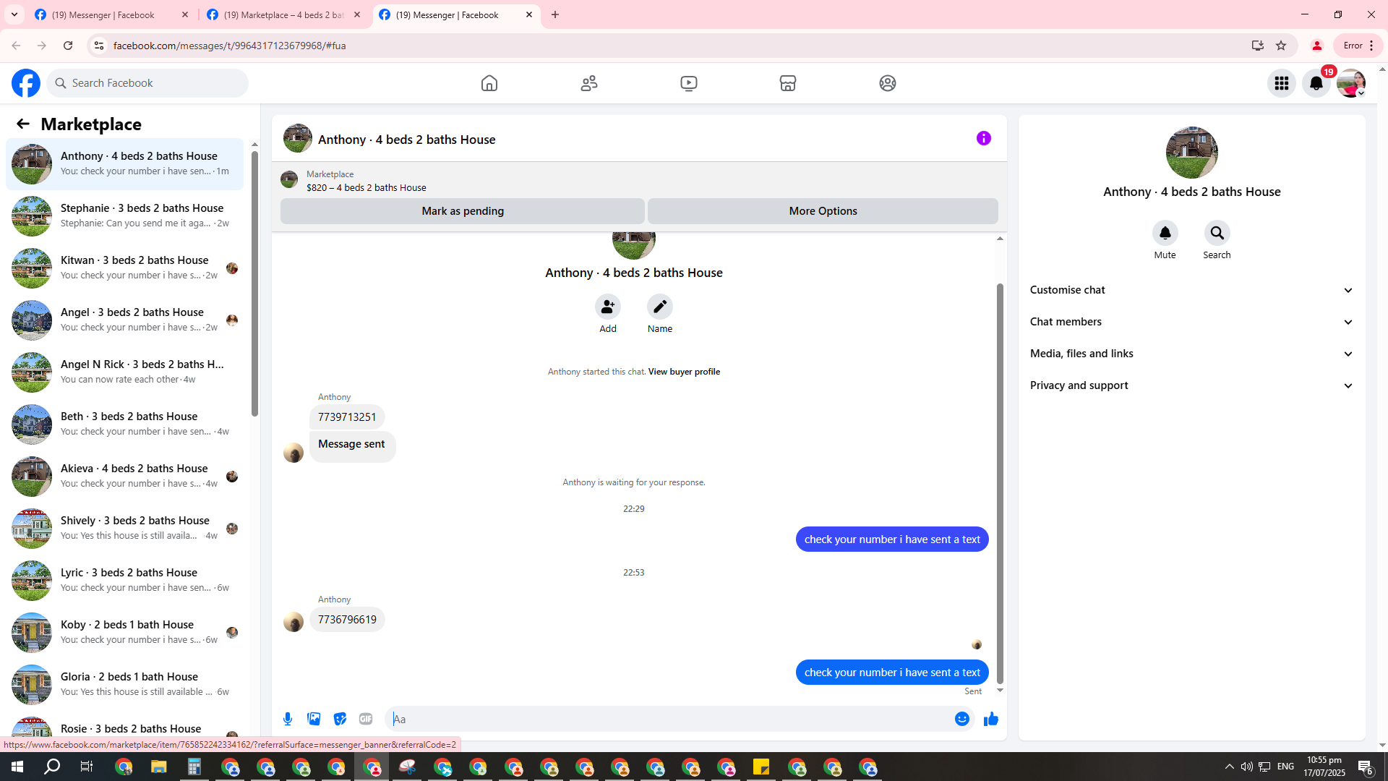The height and width of the screenshot is (781, 1388).
Task: Switch to the first Messenger tab
Action: point(112,14)
